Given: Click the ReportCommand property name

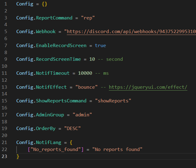Looking at the screenshot, I should click(54, 18).
